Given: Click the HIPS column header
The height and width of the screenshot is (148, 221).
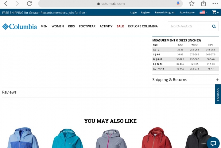Looking at the screenshot, I should 211,45.
